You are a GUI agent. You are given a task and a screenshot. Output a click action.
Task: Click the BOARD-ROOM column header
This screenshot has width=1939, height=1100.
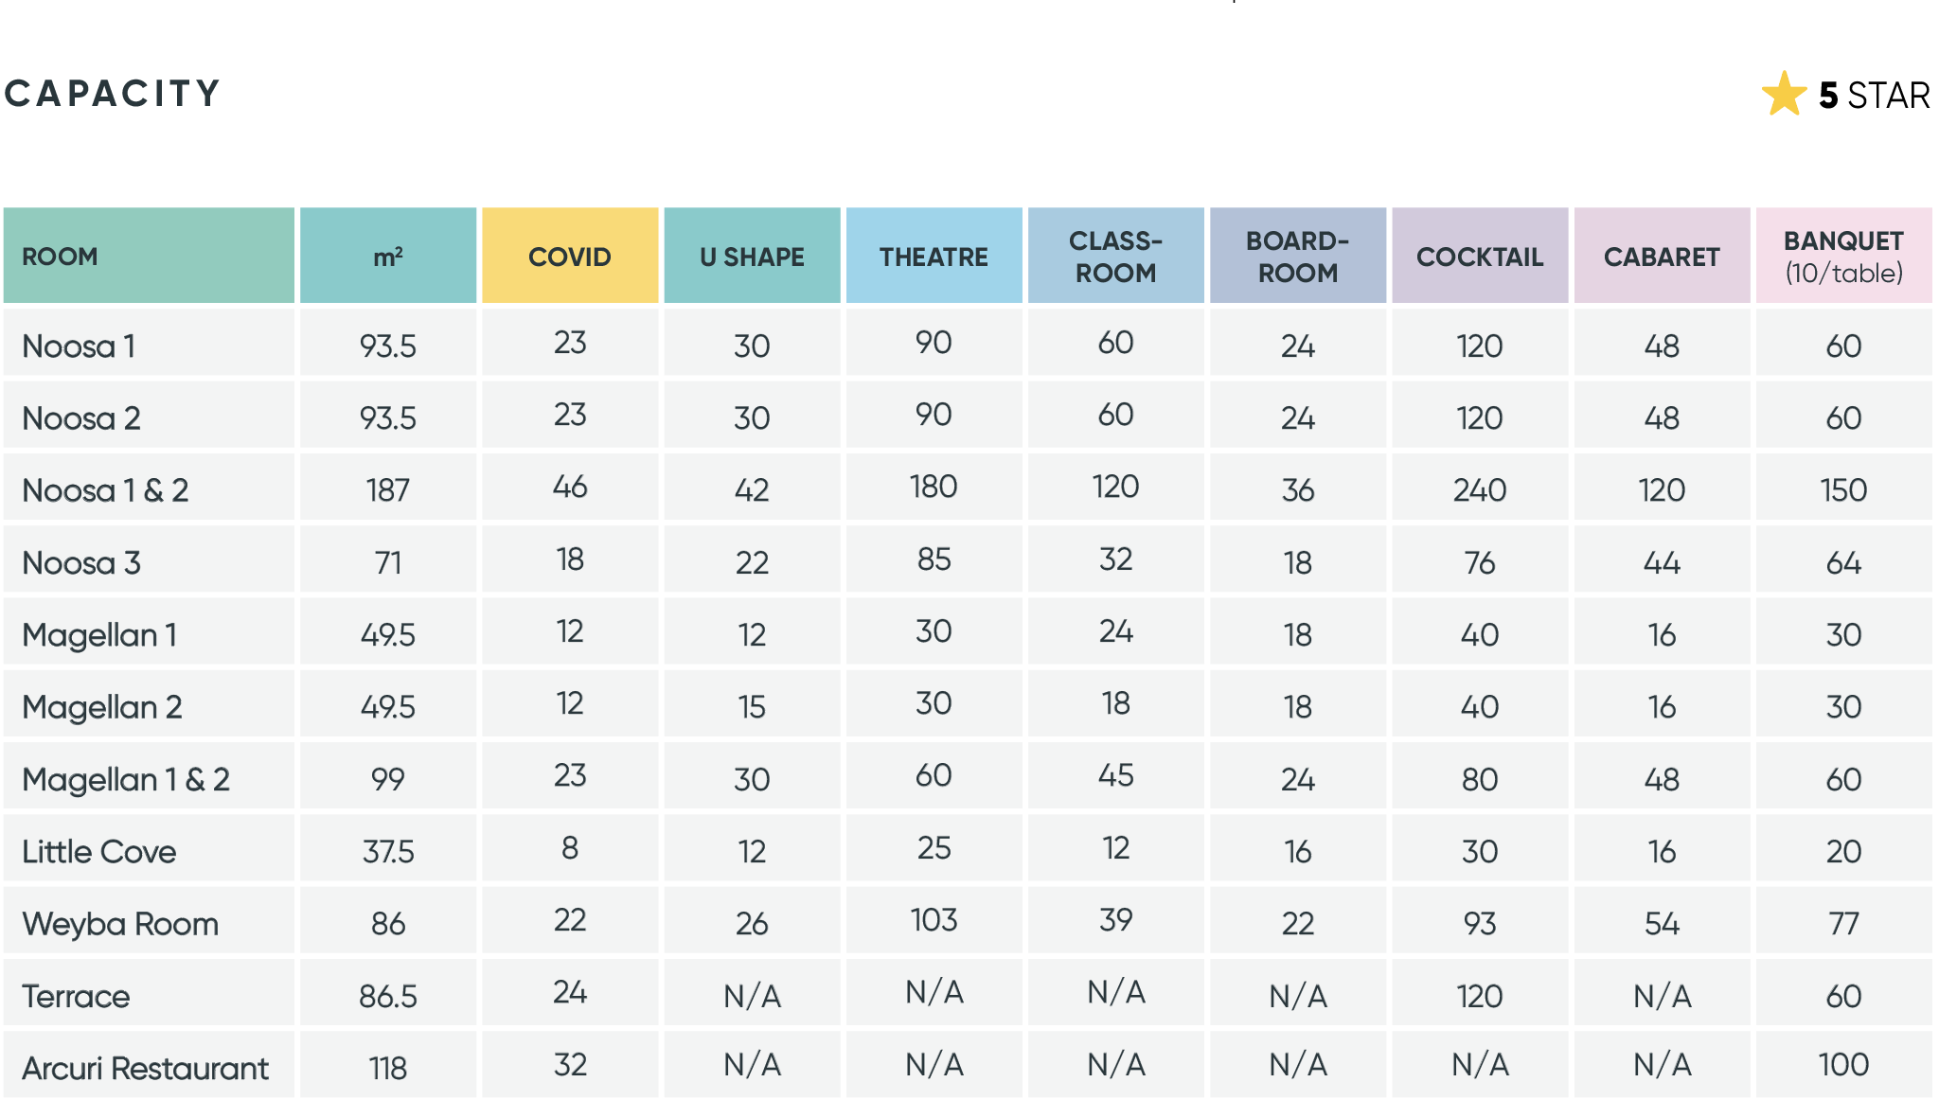(1298, 256)
